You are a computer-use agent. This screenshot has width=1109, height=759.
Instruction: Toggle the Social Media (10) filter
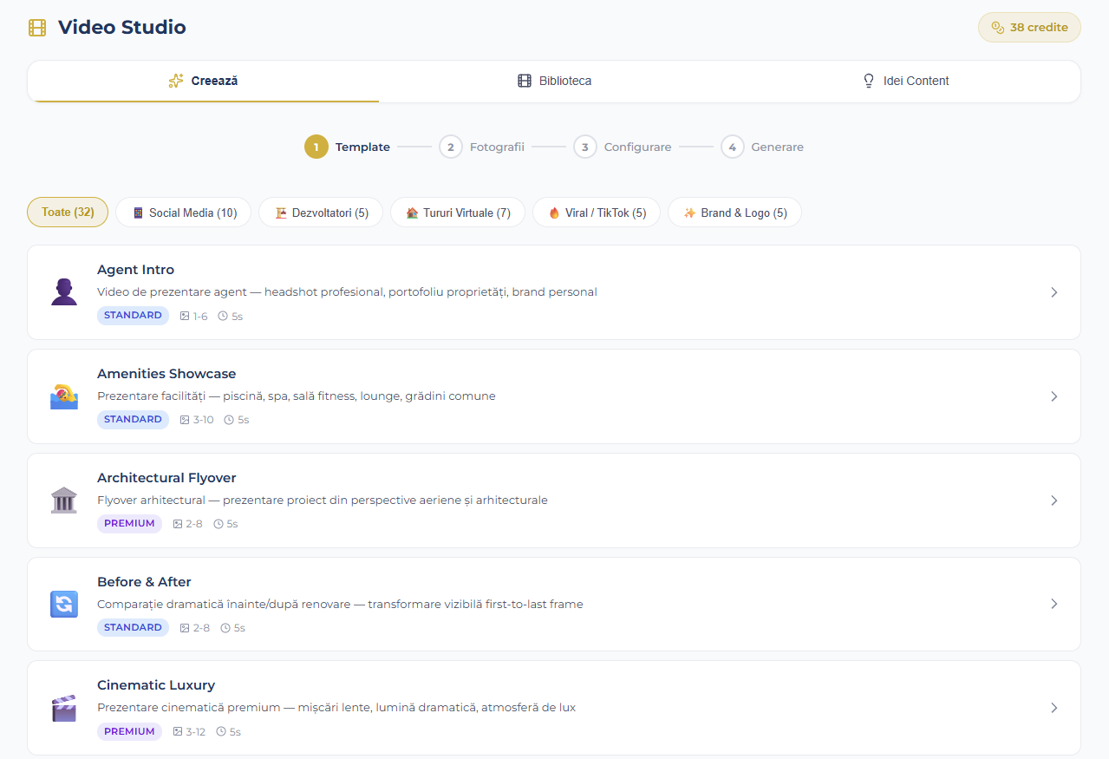coord(182,212)
